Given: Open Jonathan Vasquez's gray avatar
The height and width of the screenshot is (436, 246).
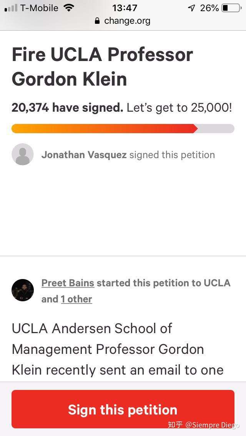Looking at the screenshot, I should [23, 154].
